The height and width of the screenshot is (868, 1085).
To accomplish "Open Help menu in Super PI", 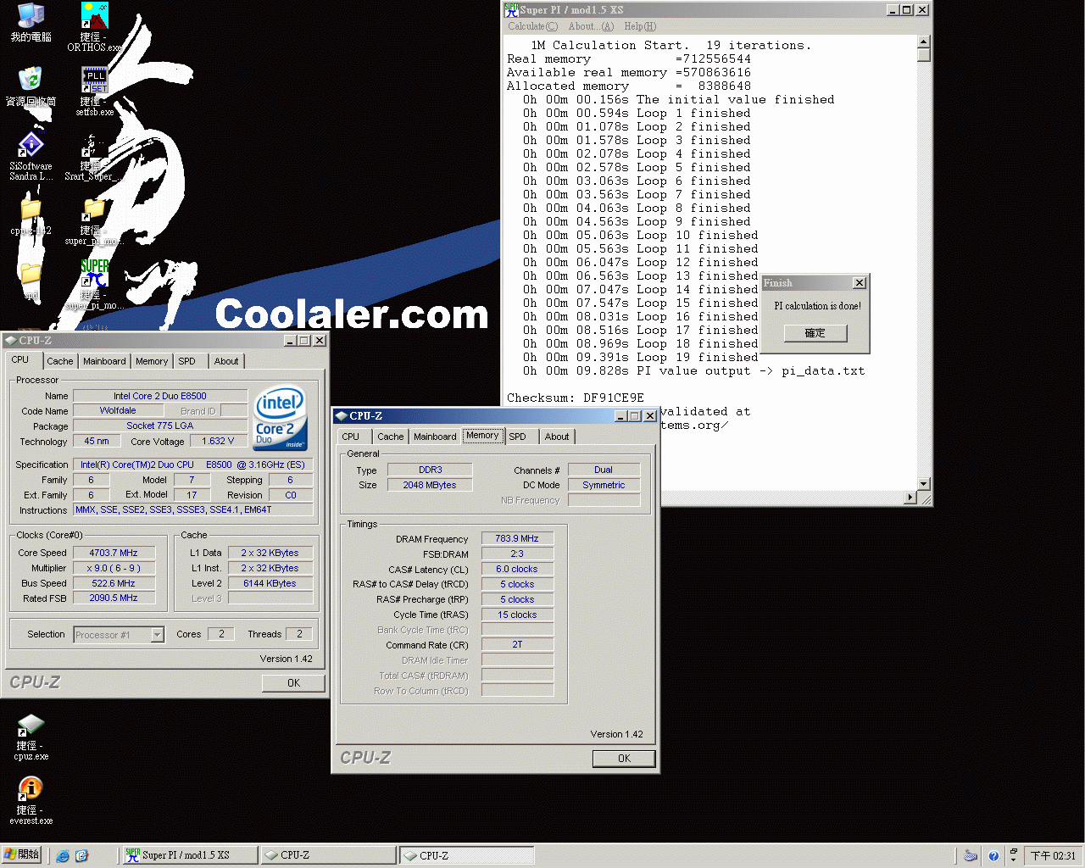I will point(640,26).
